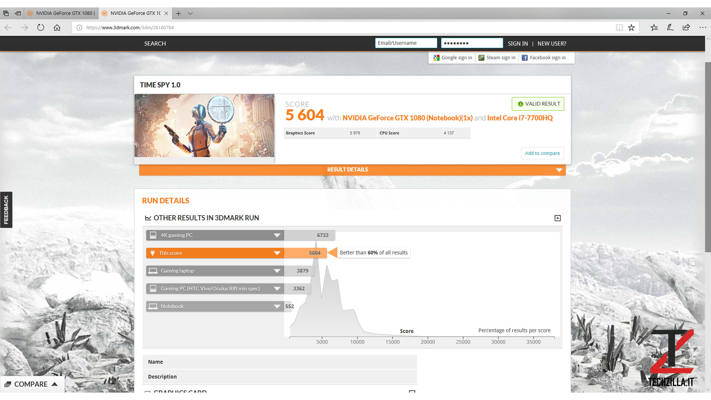Screen dimensions: 711x400
Task: Click Add to compare button
Action: coord(542,153)
